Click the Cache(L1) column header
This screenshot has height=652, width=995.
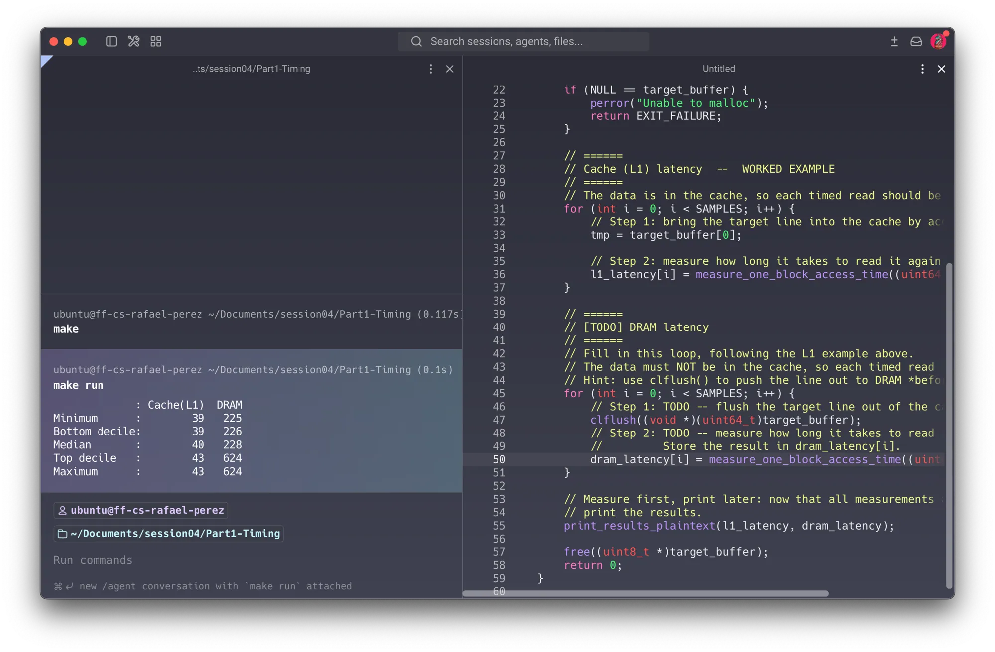(176, 405)
